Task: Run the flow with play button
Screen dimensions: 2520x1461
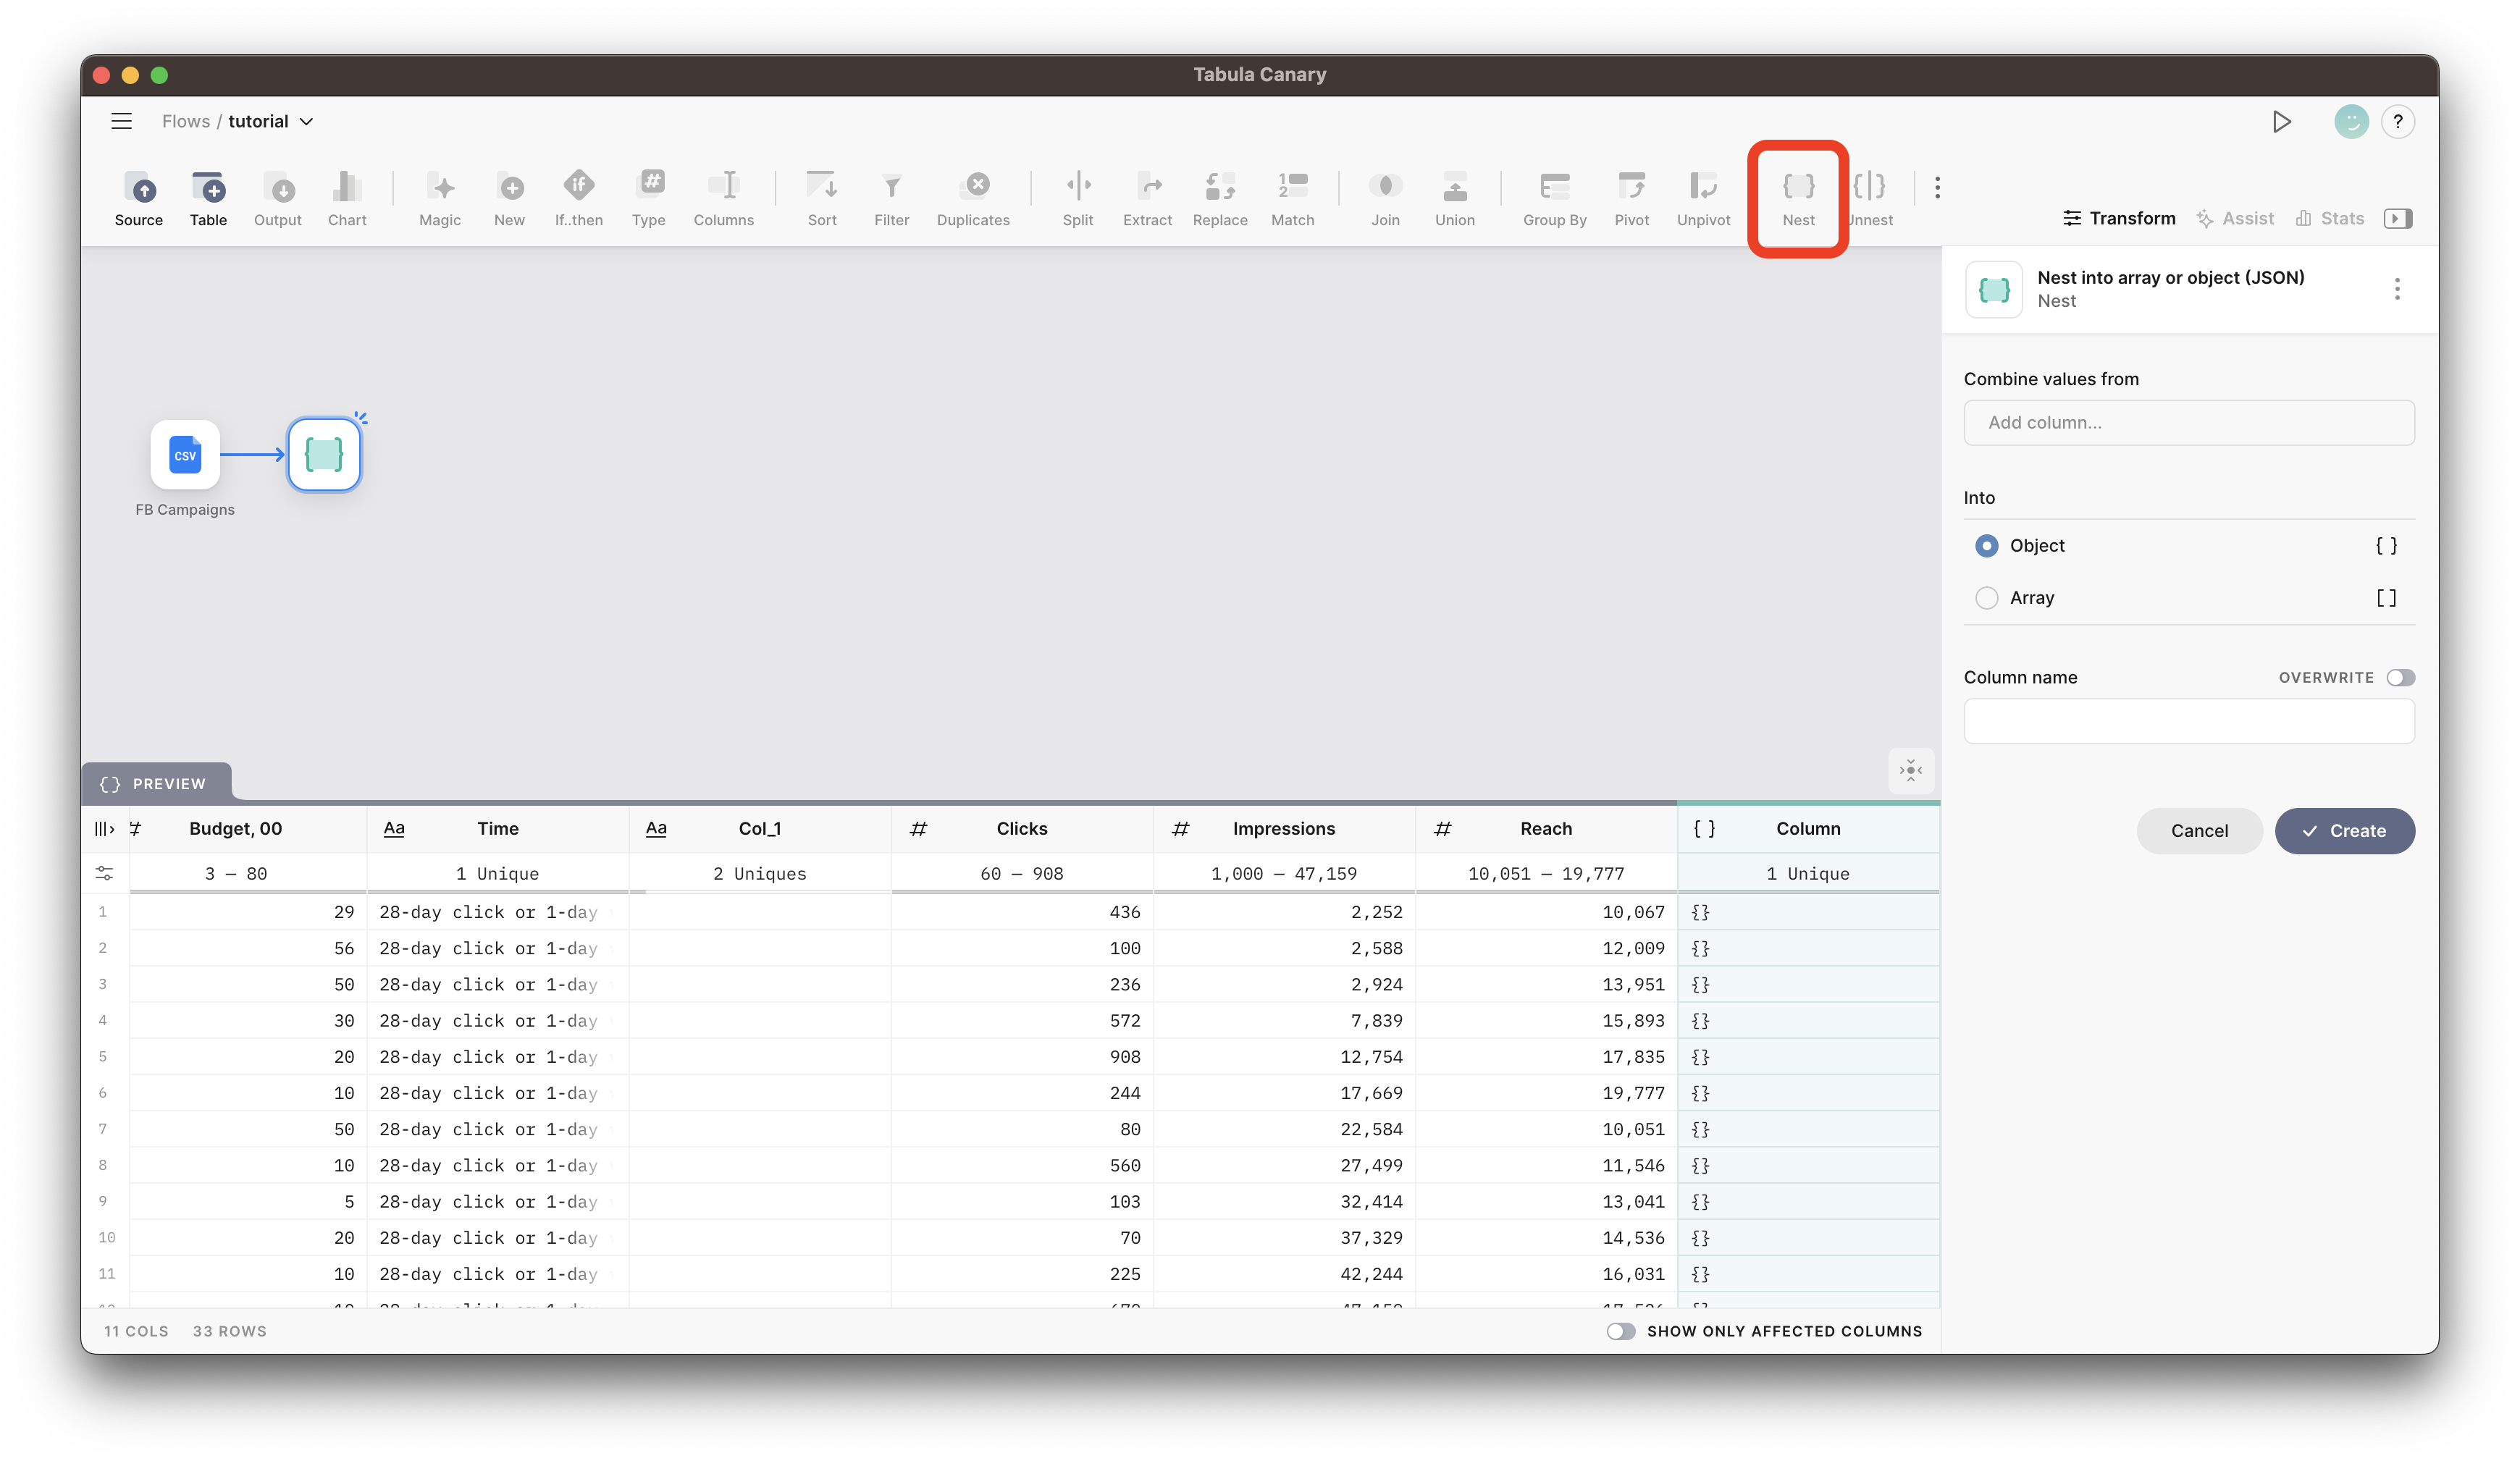Action: pos(2281,122)
